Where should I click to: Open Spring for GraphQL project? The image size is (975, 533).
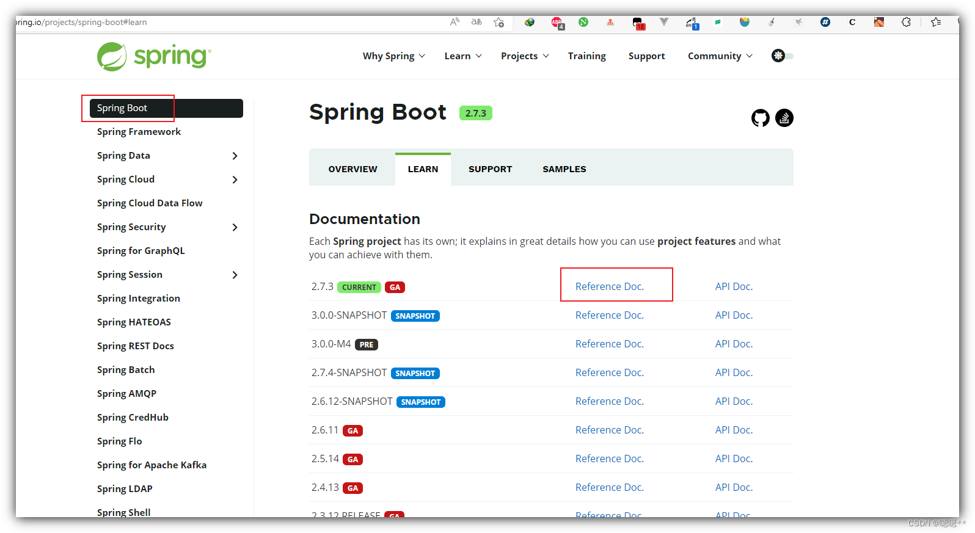point(141,251)
